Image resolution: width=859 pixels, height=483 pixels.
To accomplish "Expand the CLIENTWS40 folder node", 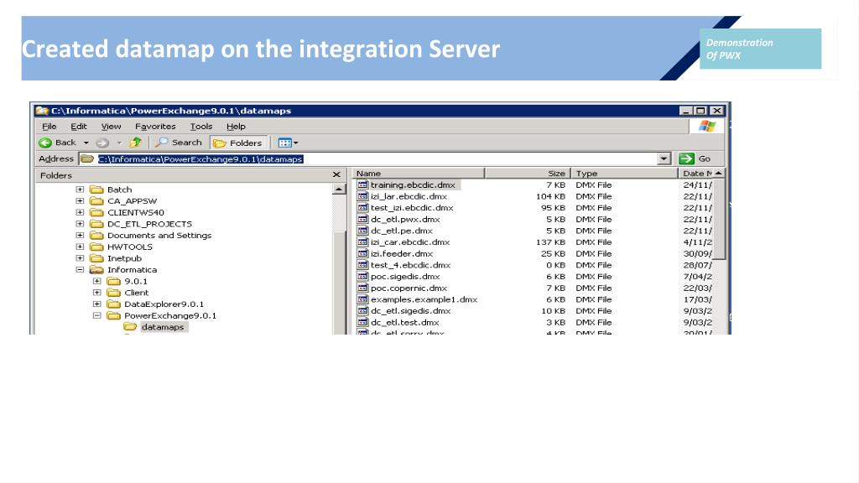I will pos(80,212).
